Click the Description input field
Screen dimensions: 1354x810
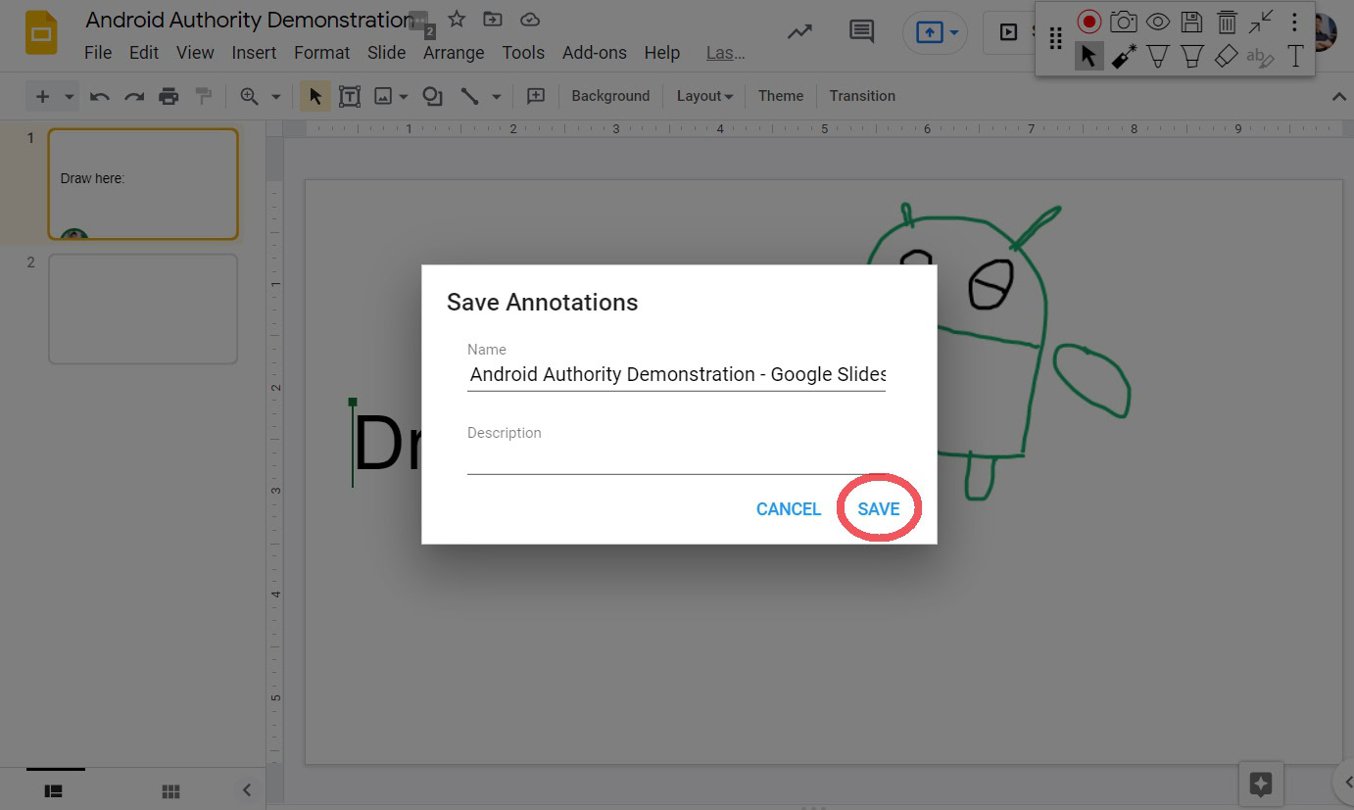(x=676, y=458)
